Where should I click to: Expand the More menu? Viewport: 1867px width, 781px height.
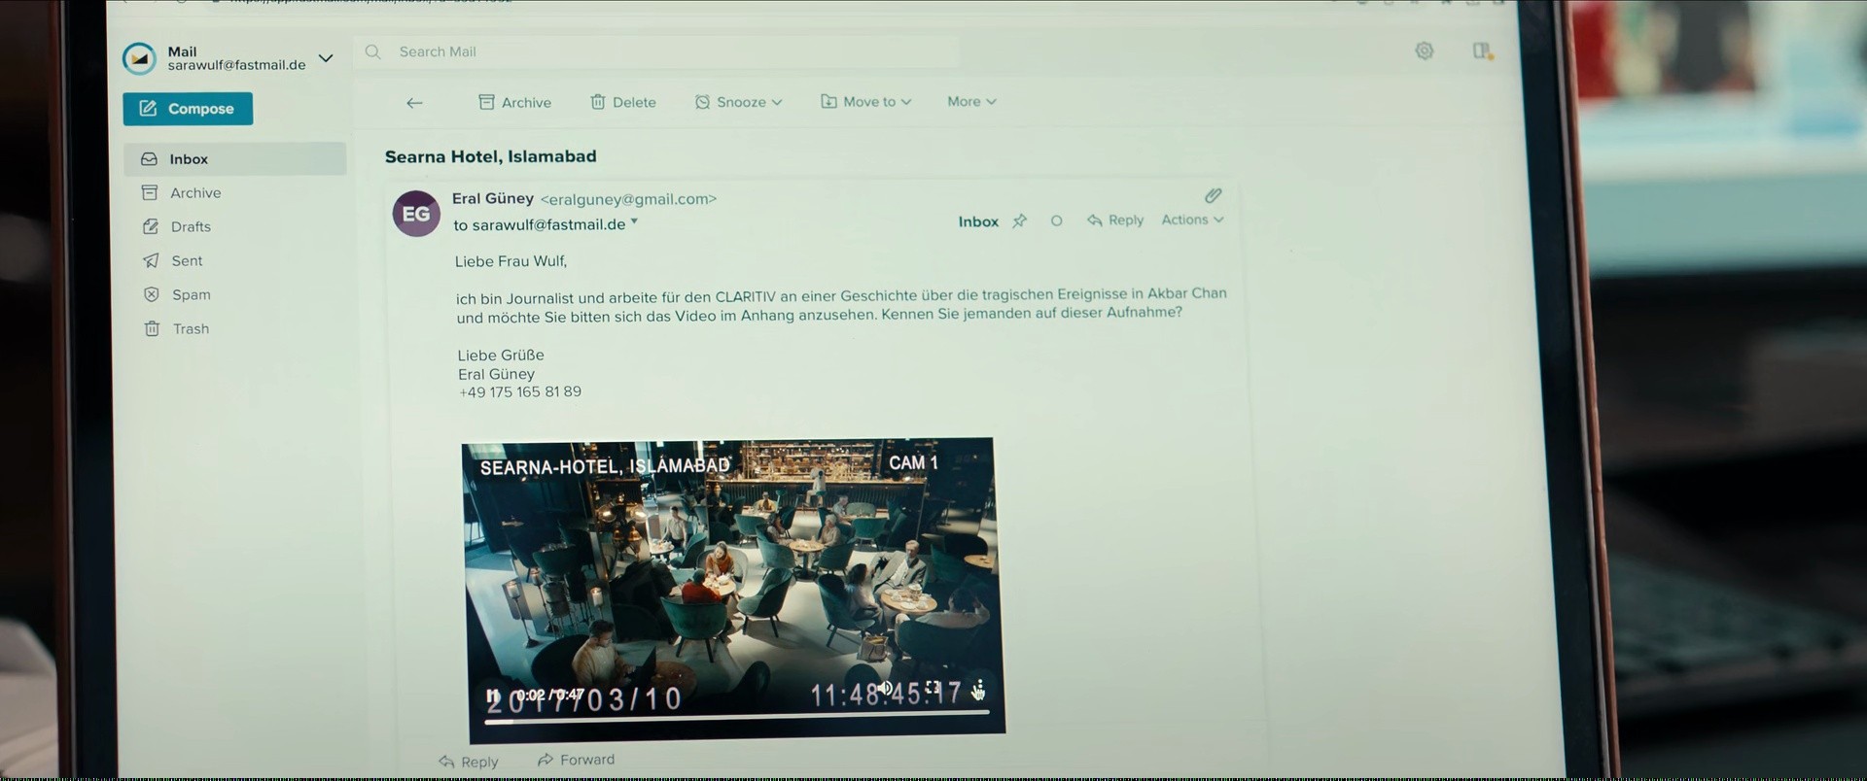(971, 101)
